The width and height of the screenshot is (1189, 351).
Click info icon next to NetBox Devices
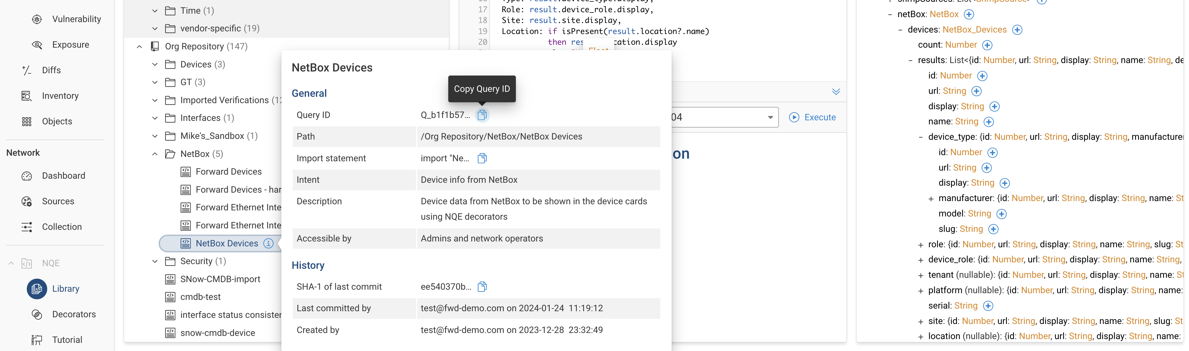tap(268, 243)
